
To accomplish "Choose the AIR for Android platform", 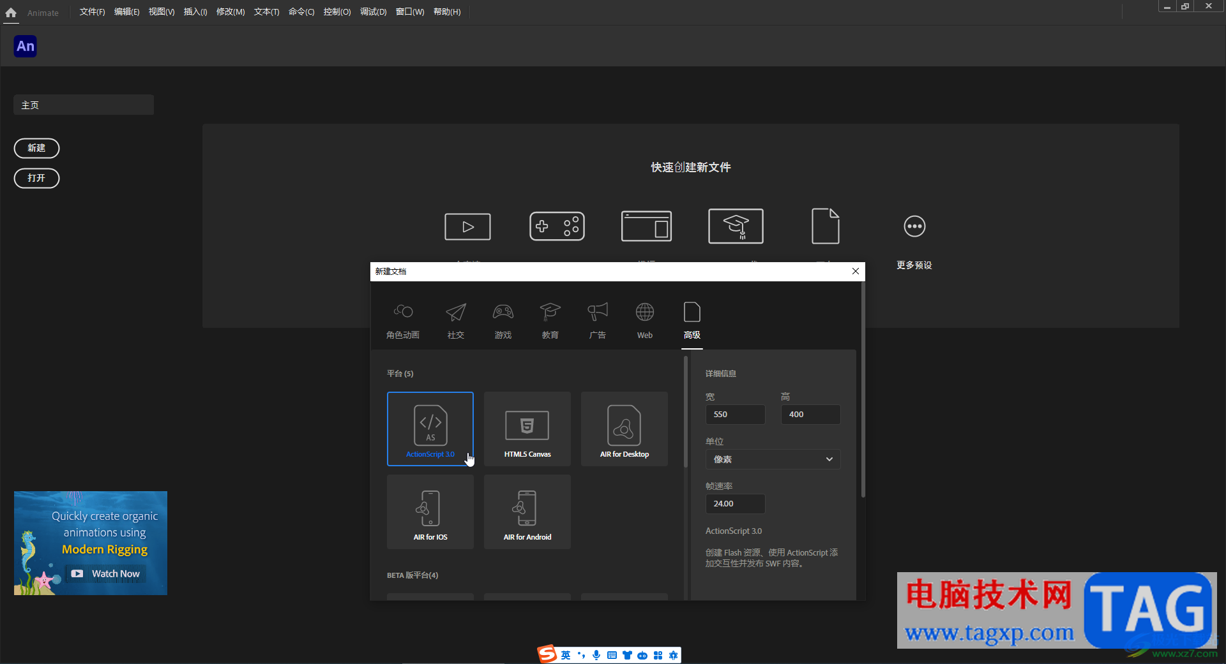I will (x=527, y=512).
